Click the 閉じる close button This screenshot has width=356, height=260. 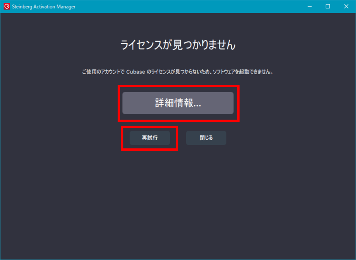coord(206,138)
